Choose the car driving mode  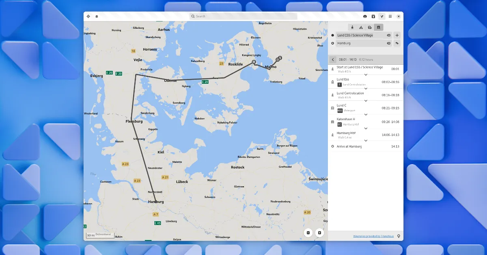coord(370,28)
